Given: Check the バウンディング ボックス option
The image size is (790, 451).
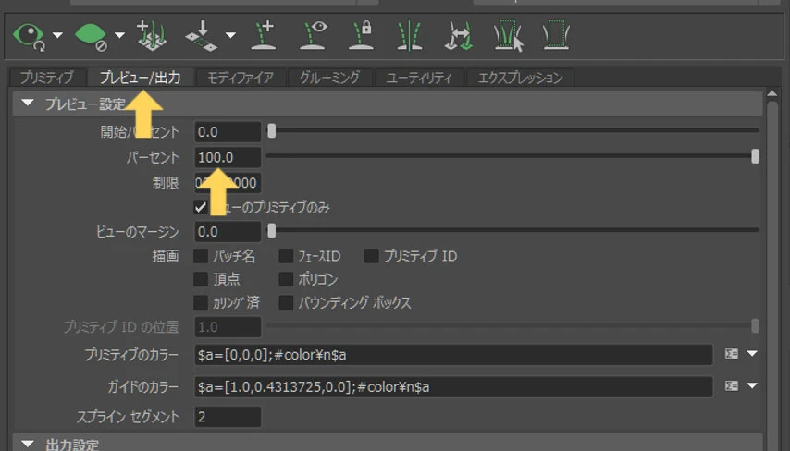Looking at the screenshot, I should click(286, 302).
